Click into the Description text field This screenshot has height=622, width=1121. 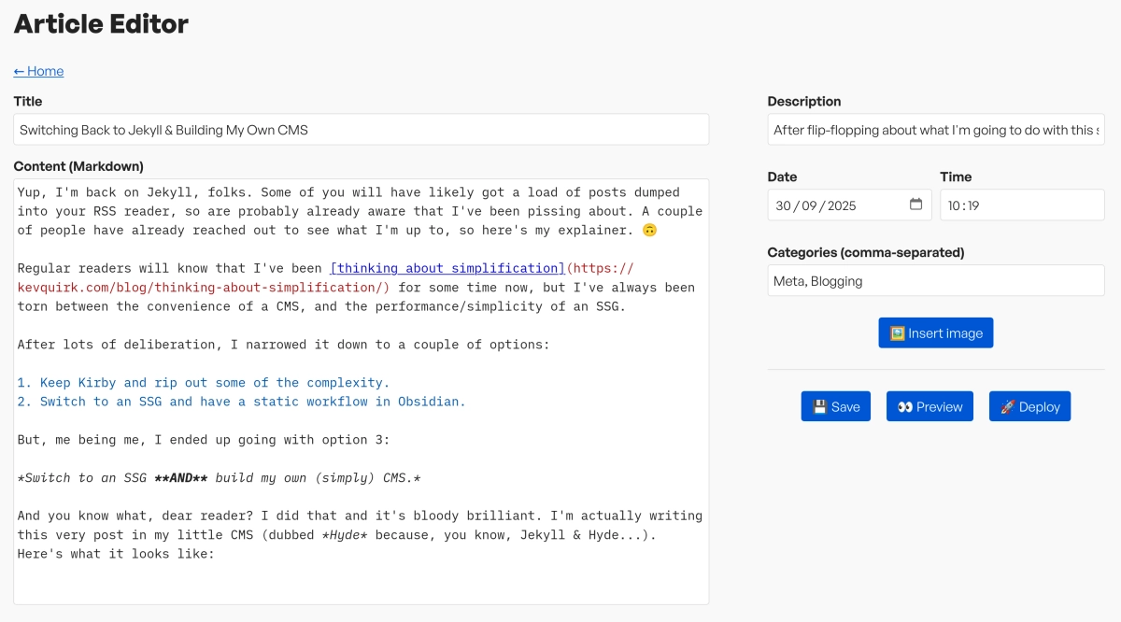935,130
